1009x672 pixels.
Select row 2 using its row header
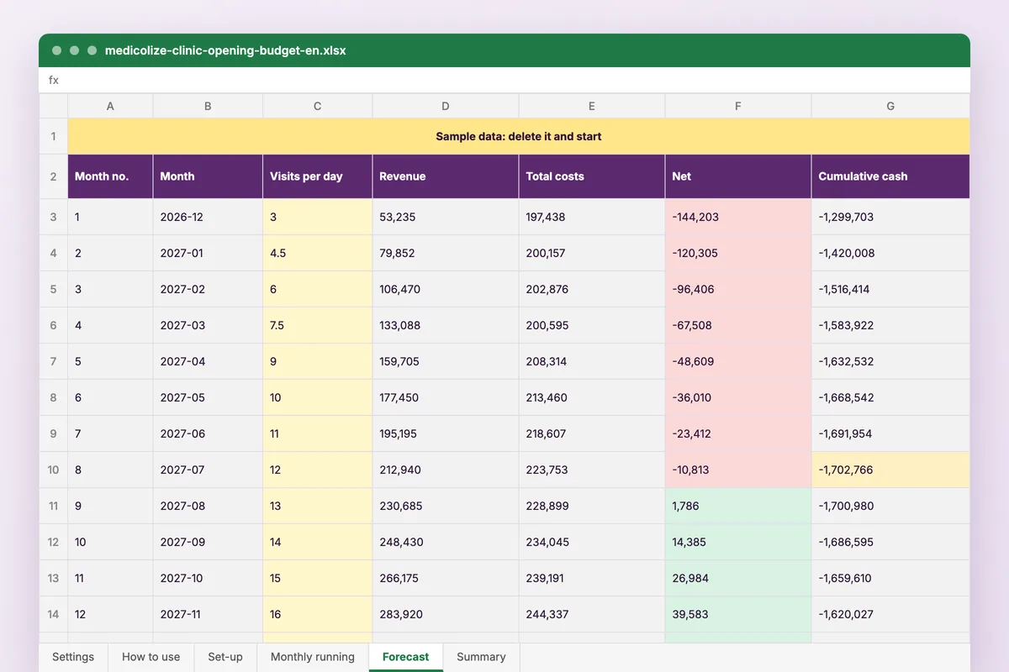click(x=53, y=176)
